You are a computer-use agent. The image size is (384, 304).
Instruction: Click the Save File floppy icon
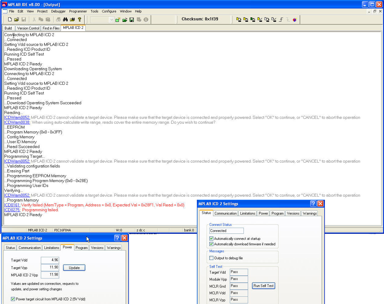coord(24,19)
